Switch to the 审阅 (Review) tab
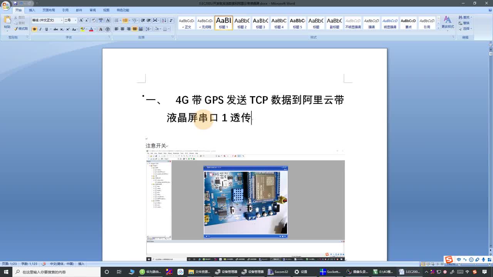The image size is (493, 277). [x=92, y=10]
